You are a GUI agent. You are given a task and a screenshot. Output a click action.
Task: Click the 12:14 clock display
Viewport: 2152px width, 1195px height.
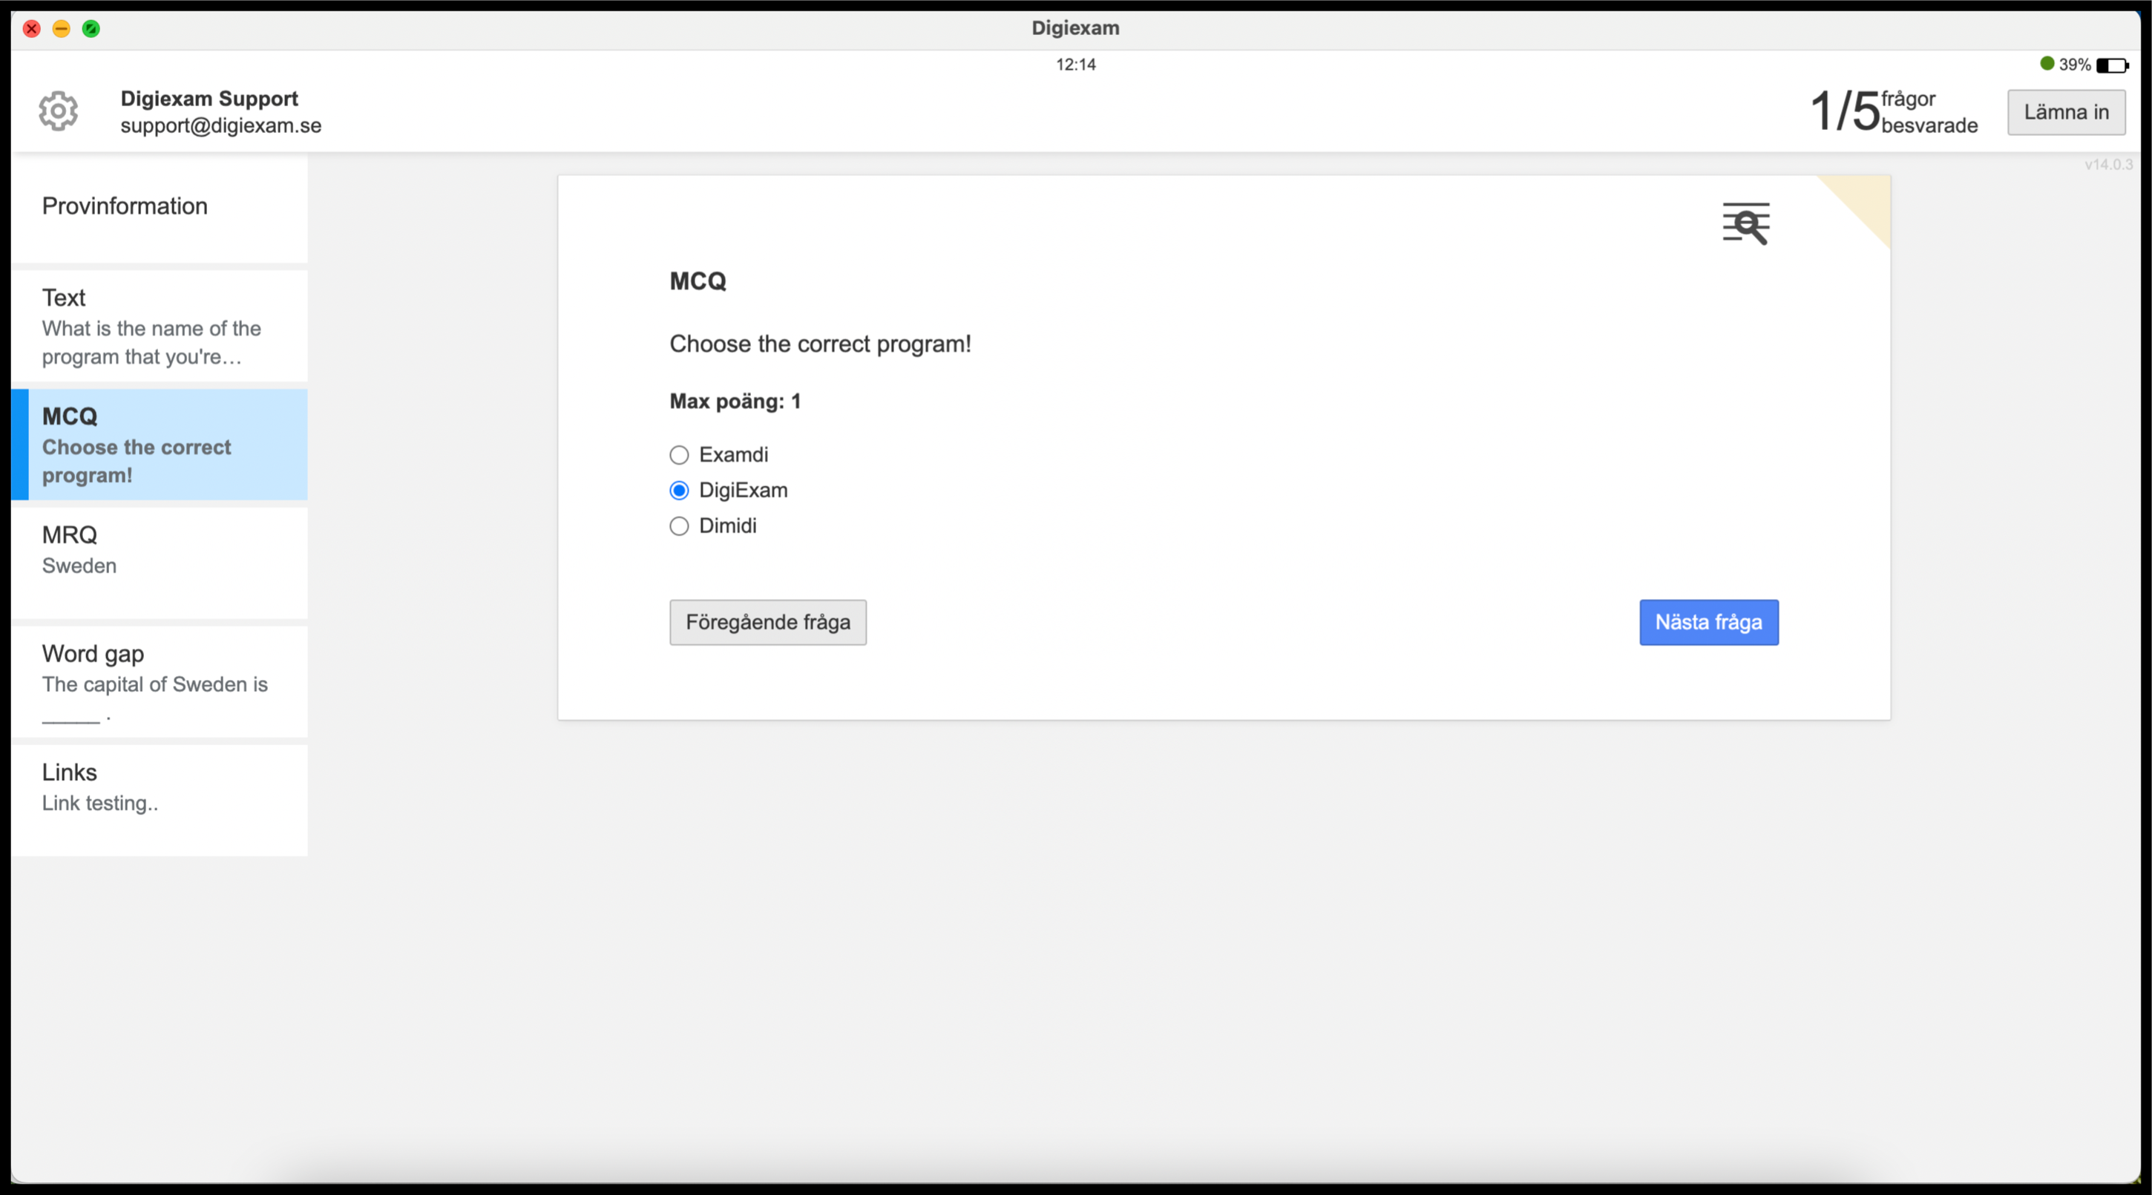click(1076, 65)
